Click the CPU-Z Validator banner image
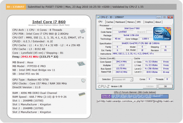Screen dimensions: 183x123 [x=135, y=96]
